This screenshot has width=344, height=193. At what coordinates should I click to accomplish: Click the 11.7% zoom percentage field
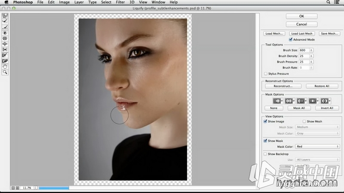[27, 188]
